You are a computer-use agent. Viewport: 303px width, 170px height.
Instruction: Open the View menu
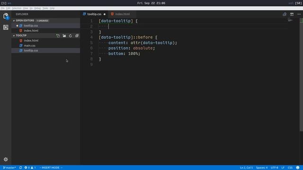pyautogui.click(x=26, y=8)
